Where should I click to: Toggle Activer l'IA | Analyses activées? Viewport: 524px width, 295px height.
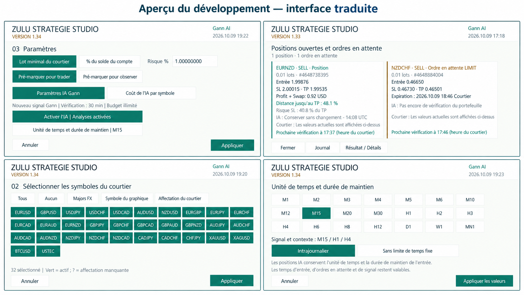[77, 117]
